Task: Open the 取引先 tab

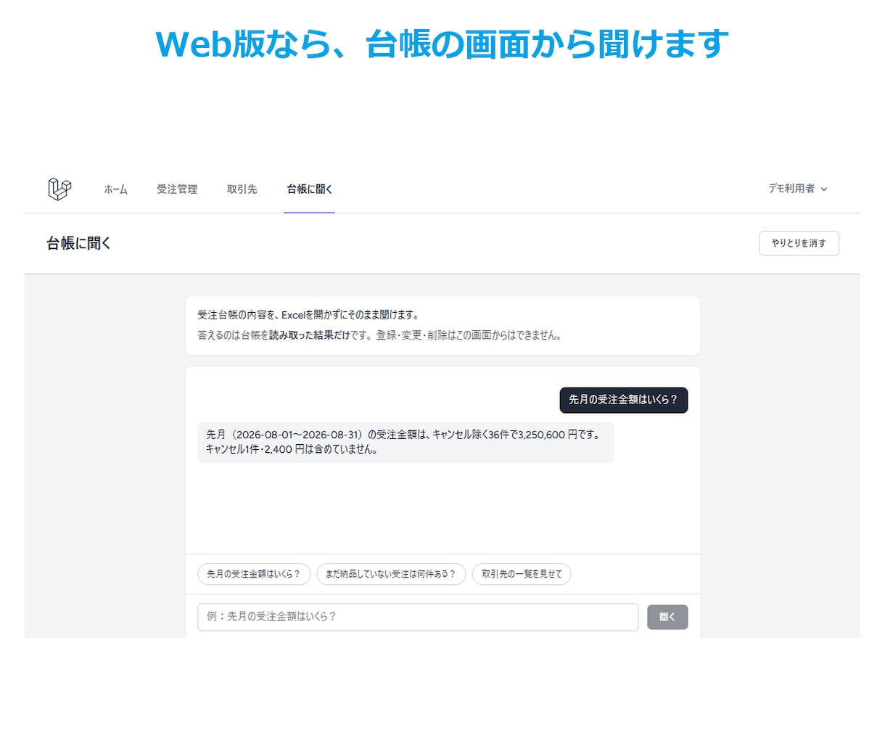Action: [x=242, y=189]
